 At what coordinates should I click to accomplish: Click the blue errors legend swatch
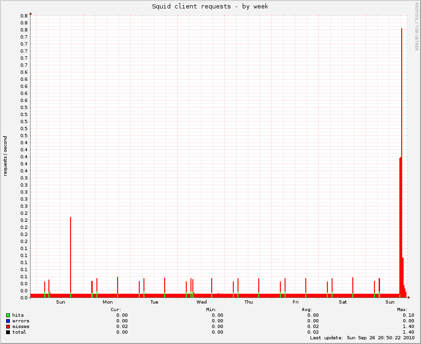tap(8, 321)
